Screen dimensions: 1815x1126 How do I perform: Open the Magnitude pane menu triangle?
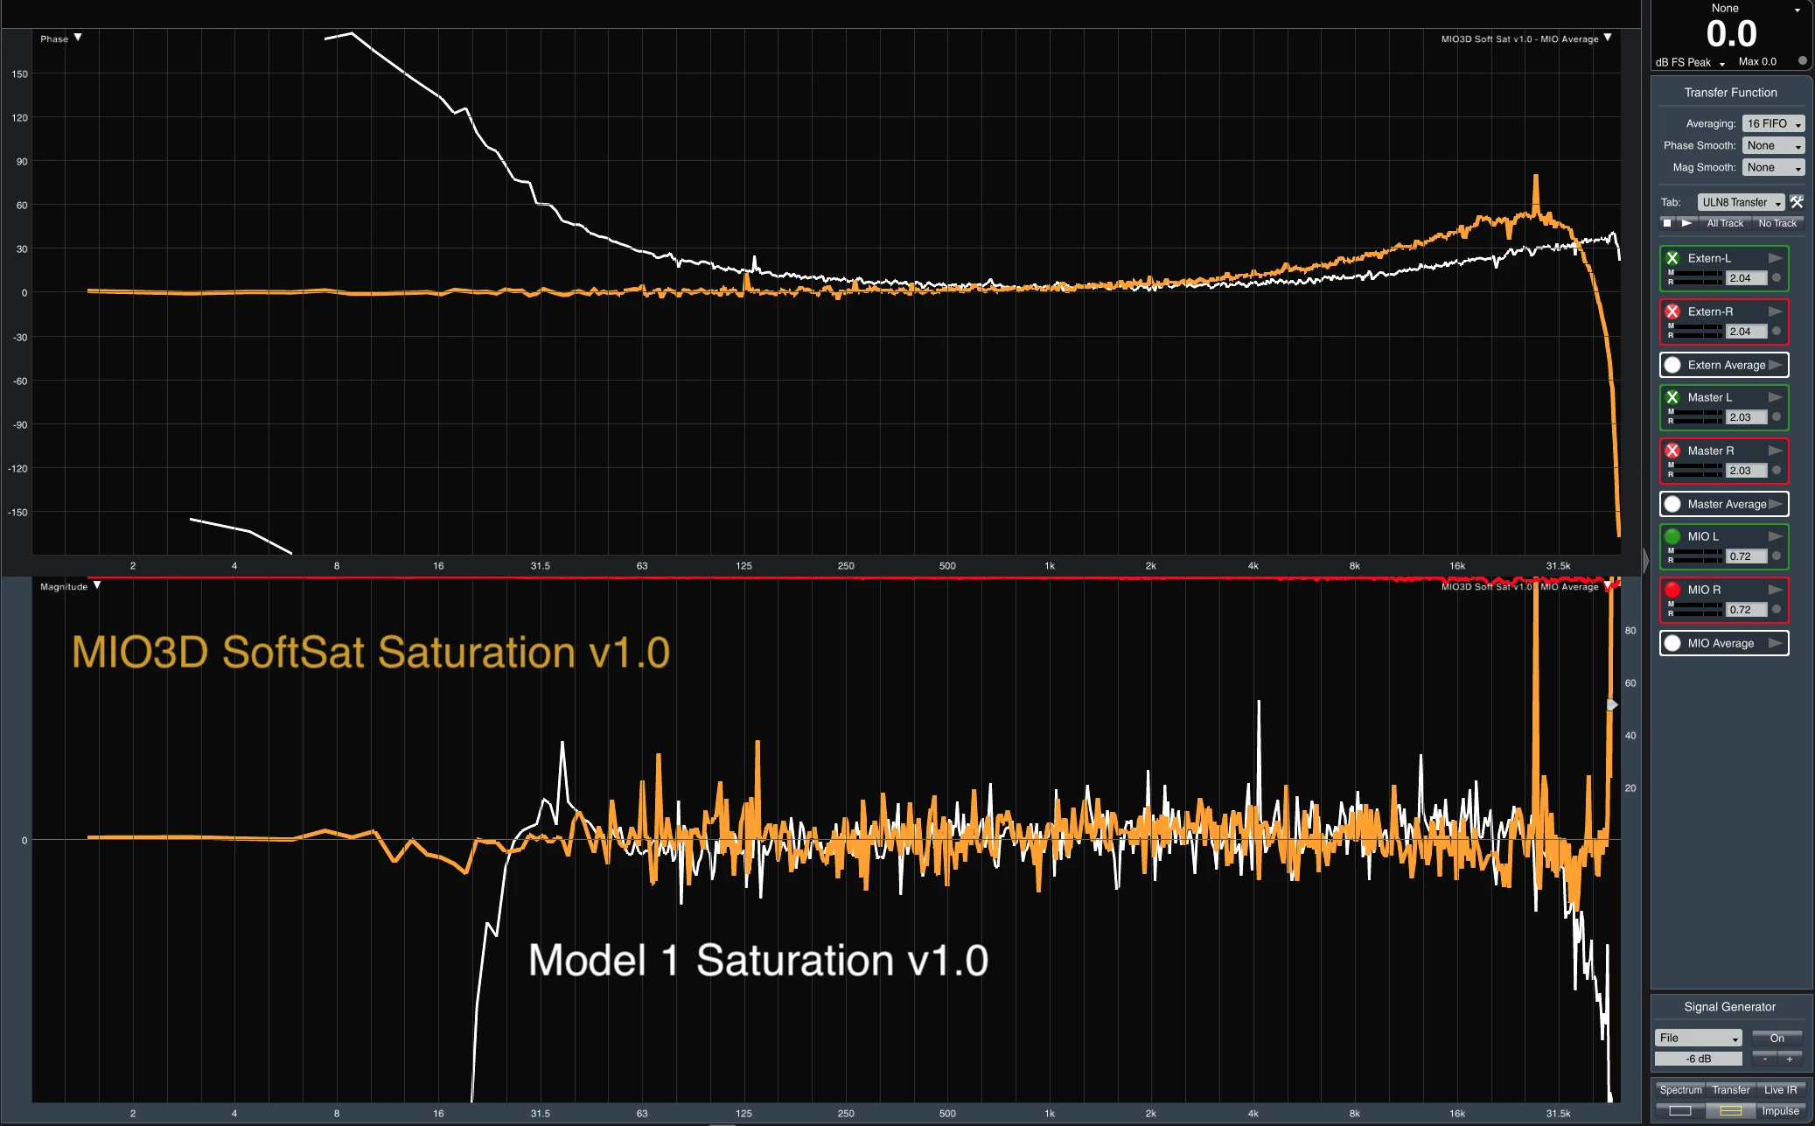(x=97, y=585)
